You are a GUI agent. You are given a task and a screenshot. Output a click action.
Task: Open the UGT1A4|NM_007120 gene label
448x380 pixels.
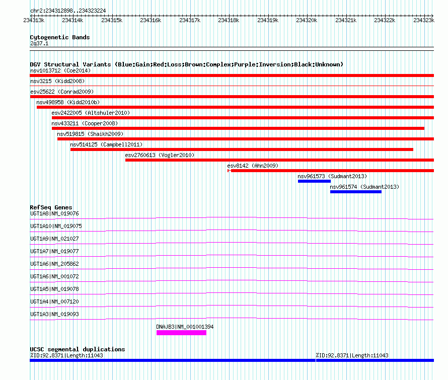point(54,301)
